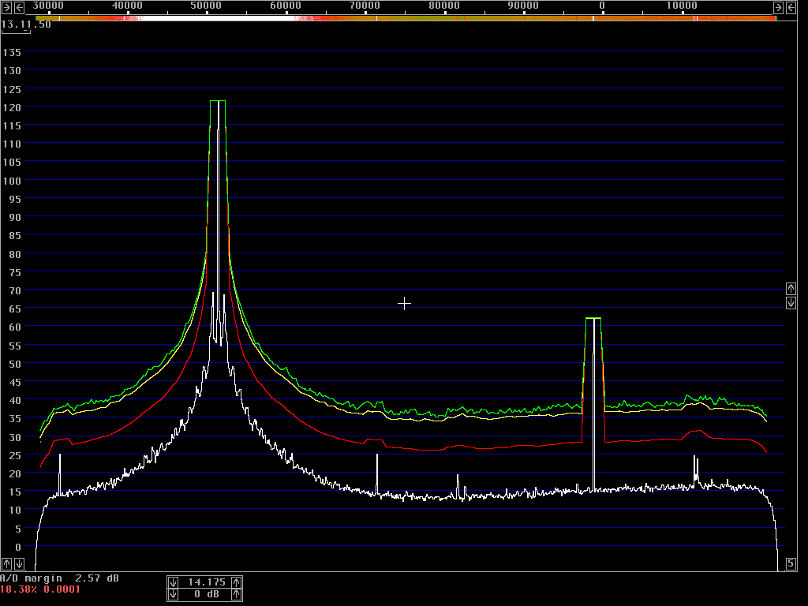Viewport: 808px width, 606px height.
Task: Click the right arrow button in the top-right corner
Action: coord(779,7)
